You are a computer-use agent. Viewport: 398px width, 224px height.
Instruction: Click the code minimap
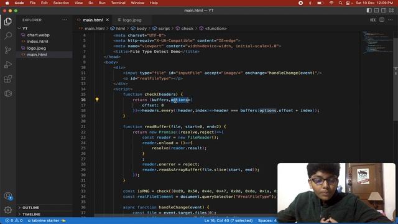pyautogui.click(x=377, y=42)
